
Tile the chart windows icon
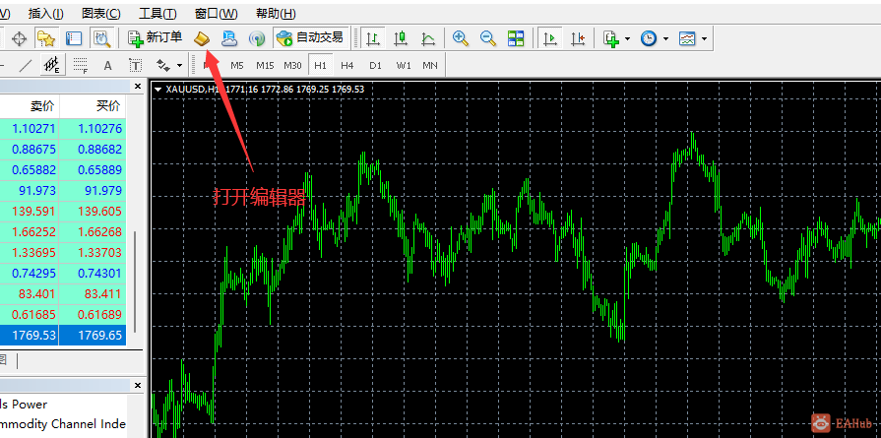516,38
